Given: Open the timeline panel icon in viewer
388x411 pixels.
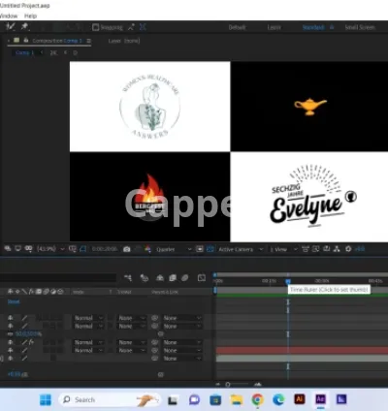Looking at the screenshot, I should [x=327, y=249].
